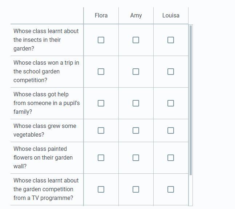
Task: Check Louisa for insects in garden question
Action: [171, 40]
